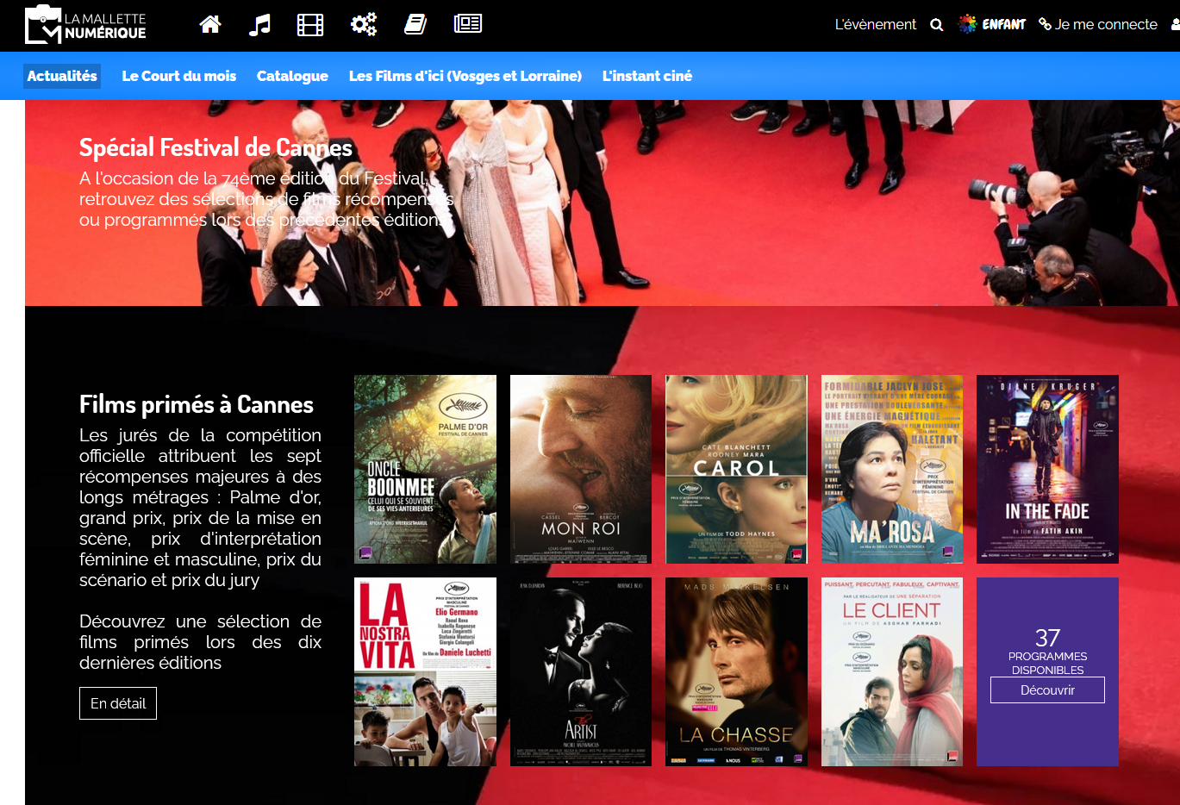Open the Catalogue tab

point(292,76)
